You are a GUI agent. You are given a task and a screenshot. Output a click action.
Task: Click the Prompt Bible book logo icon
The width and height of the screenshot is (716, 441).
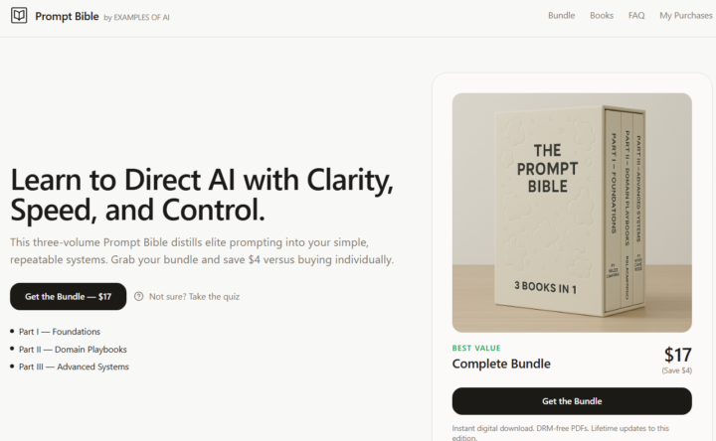[19, 16]
